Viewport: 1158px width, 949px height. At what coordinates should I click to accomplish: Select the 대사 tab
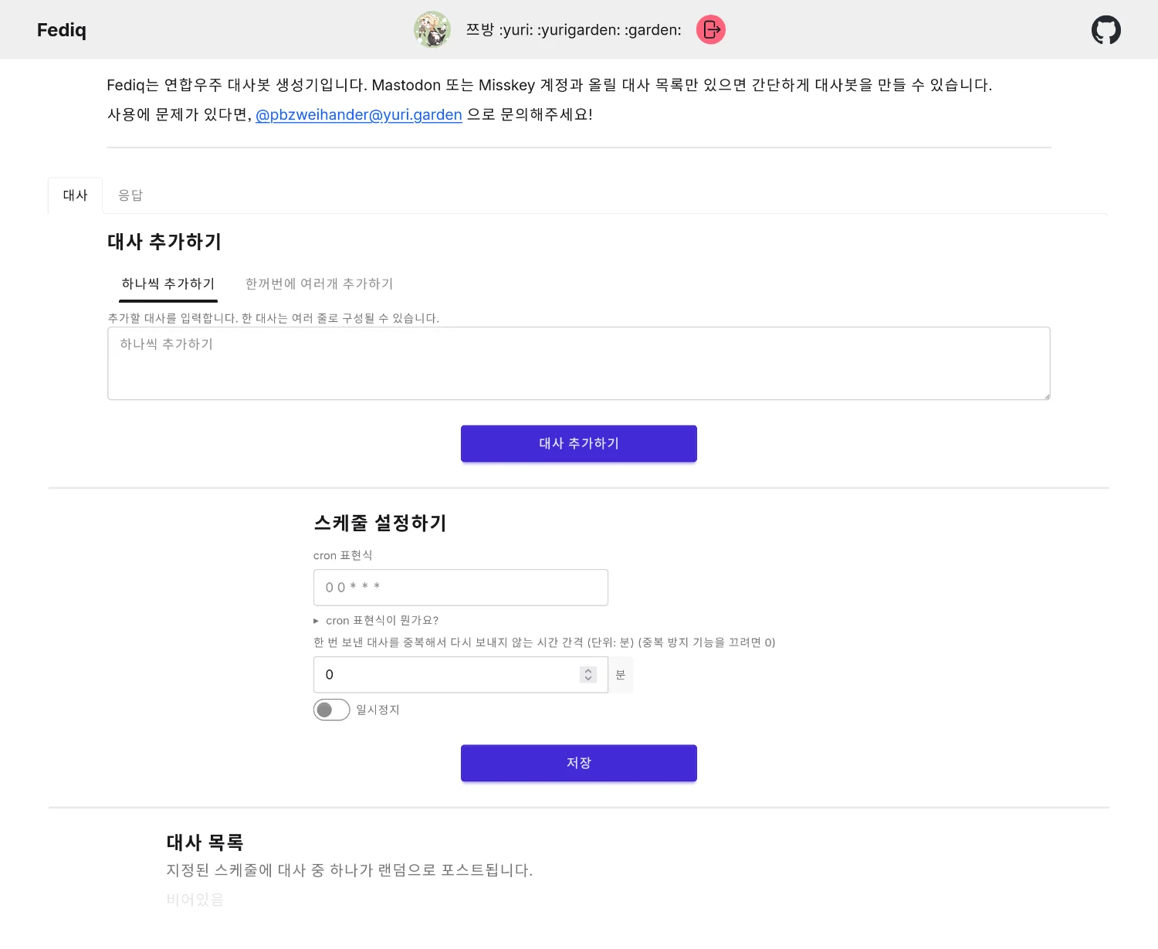pyautogui.click(x=75, y=195)
